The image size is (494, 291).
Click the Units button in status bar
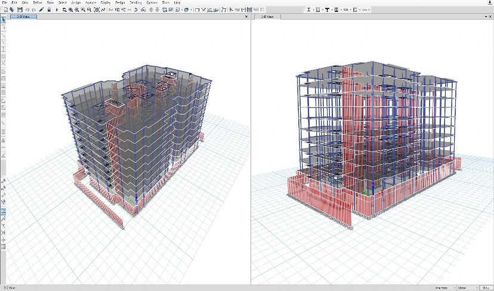485,287
